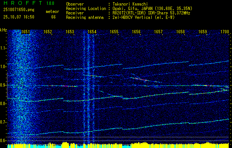
Task: Click the meteor count label
Action: tap(52, 12)
